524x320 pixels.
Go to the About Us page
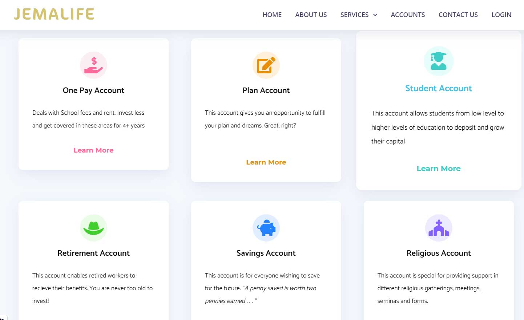pos(311,15)
